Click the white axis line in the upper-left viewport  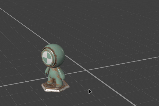click(21, 23)
